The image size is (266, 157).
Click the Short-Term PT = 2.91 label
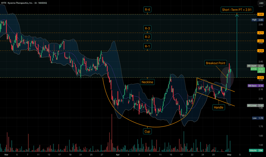click(237, 10)
